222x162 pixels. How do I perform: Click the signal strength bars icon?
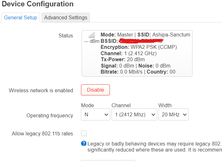tap(92, 35)
